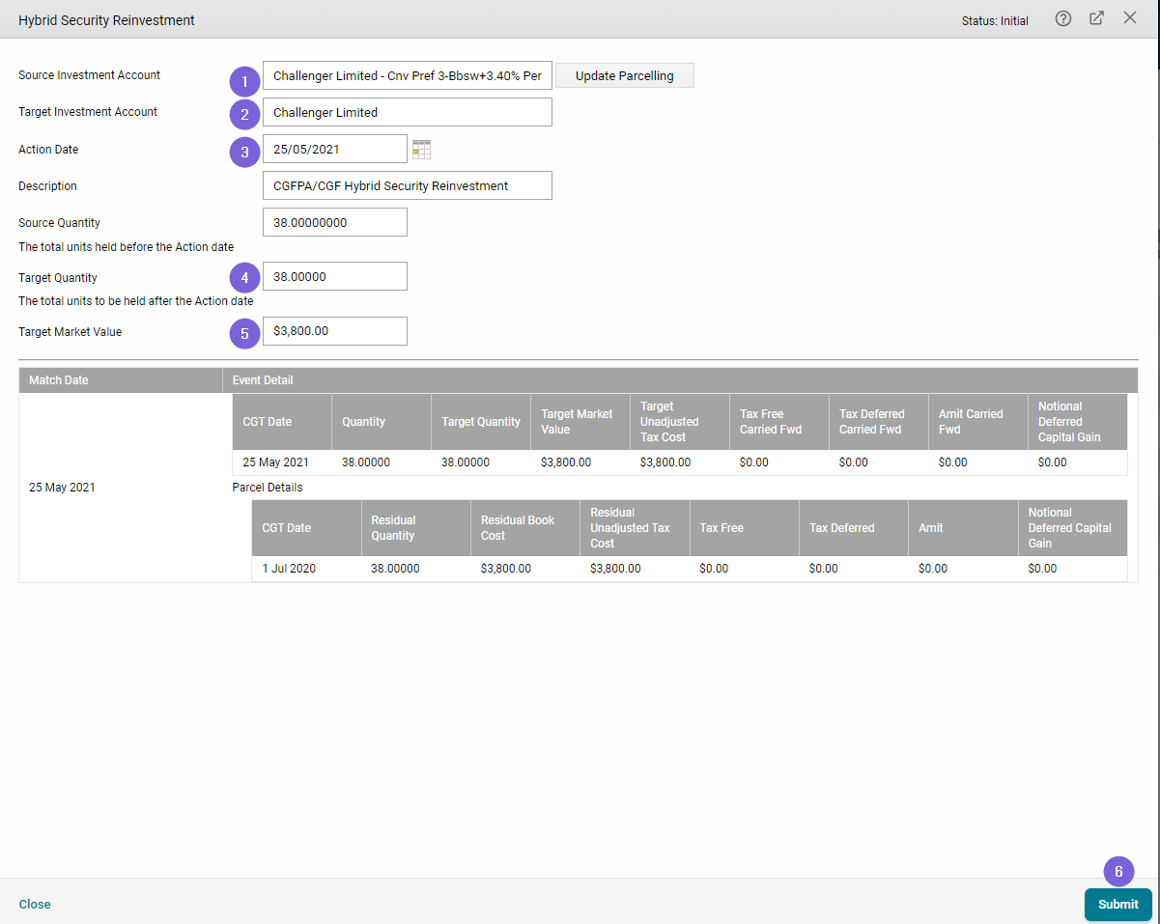Focus the Target Investment Account field
Image resolution: width=1160 pixels, height=924 pixels.
408,112
